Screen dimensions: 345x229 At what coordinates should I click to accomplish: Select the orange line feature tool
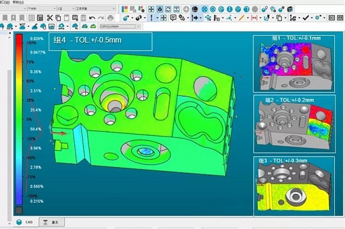[242, 18]
